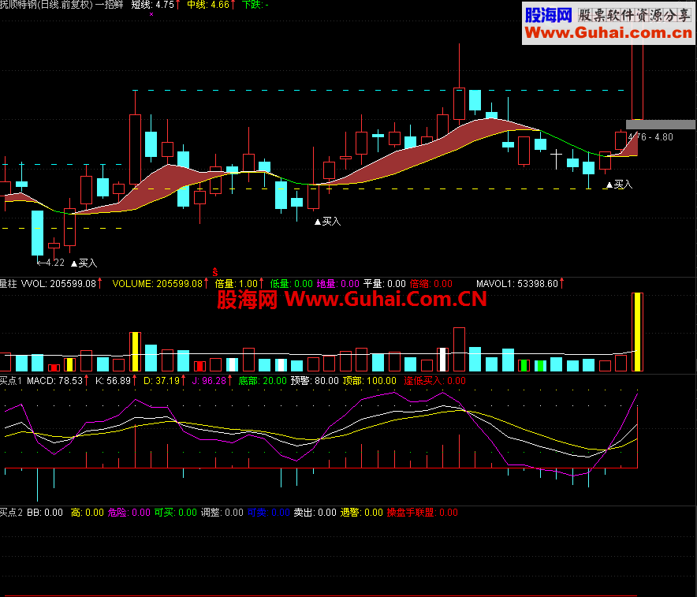This screenshot has height=597, width=697.
Task: Click the gray current-price box on chart
Action: 661,125
